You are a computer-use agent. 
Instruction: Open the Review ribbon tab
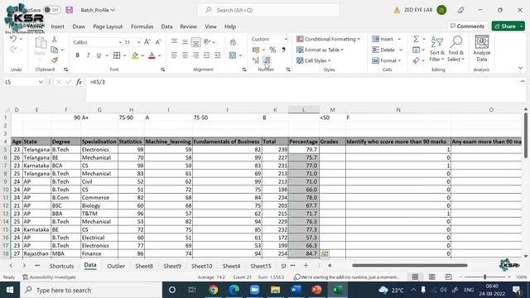point(188,26)
